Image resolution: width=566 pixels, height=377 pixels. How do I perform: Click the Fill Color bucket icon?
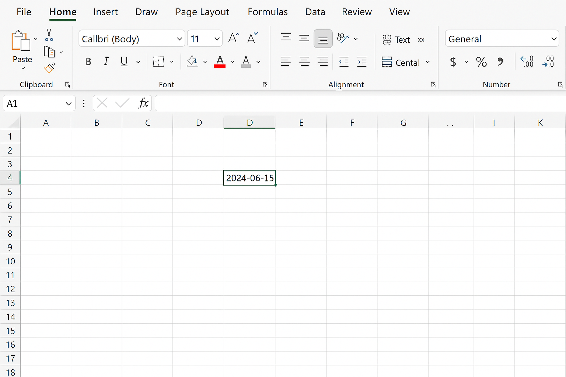tap(192, 61)
